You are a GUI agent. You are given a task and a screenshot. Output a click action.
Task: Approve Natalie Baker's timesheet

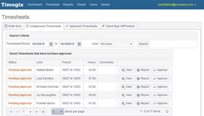[160, 70]
